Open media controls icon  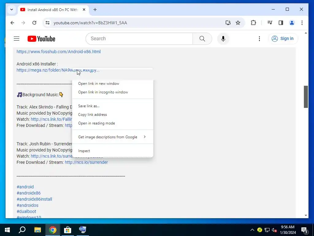[x=270, y=23]
